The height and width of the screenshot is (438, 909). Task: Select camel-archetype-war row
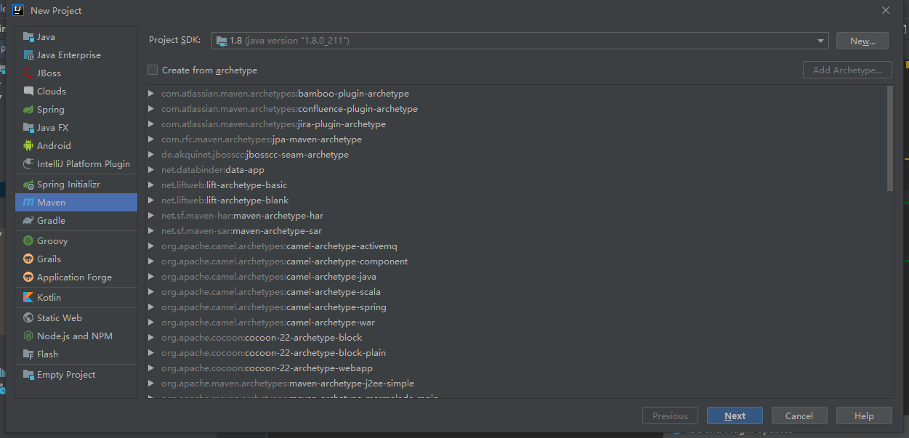click(516, 323)
